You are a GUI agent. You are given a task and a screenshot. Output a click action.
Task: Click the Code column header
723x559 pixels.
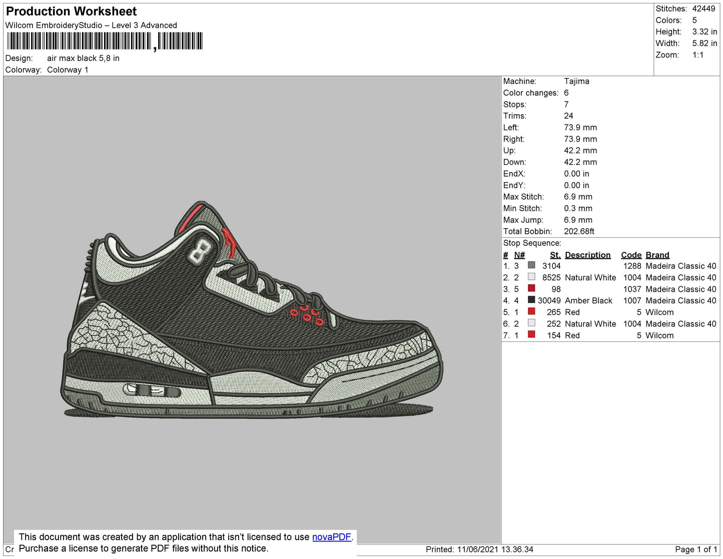[x=631, y=255]
